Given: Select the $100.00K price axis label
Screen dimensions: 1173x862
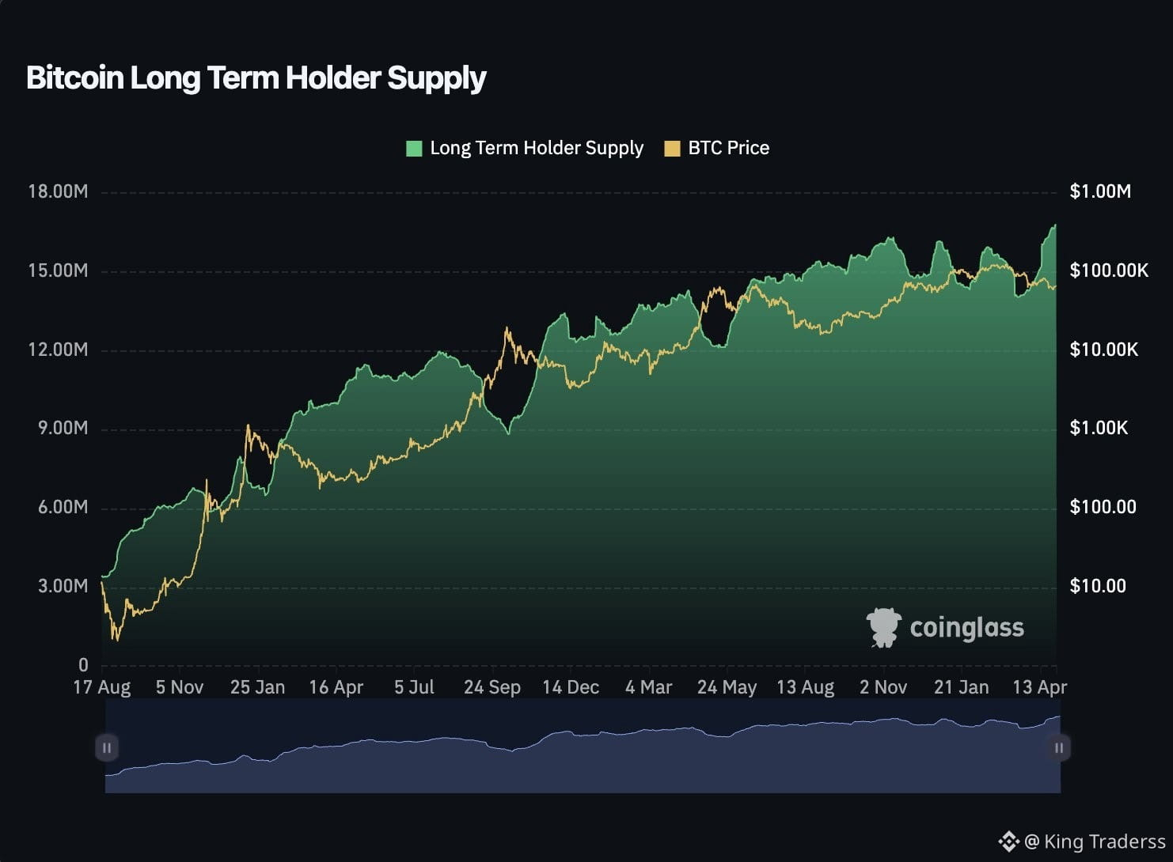Looking at the screenshot, I should [1109, 270].
